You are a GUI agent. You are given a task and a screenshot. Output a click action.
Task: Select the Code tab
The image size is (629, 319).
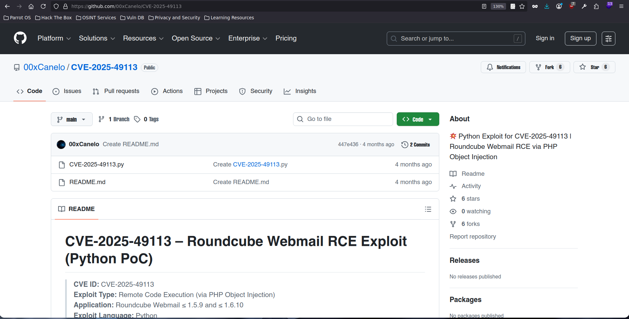point(30,91)
